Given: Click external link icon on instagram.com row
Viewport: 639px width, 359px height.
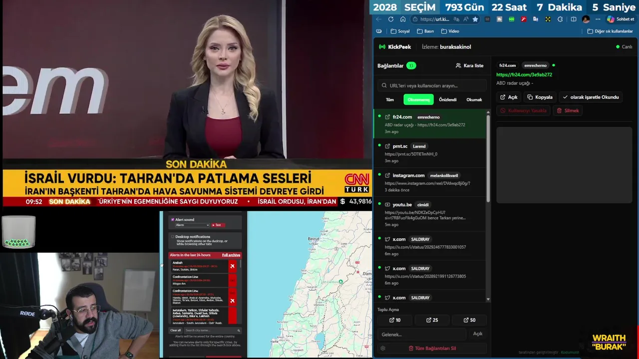Looking at the screenshot, I should point(387,176).
